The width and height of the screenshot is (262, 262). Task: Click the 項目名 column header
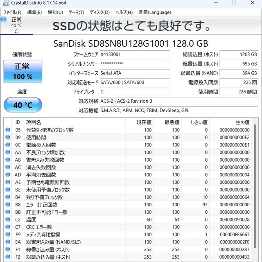coord(75,122)
